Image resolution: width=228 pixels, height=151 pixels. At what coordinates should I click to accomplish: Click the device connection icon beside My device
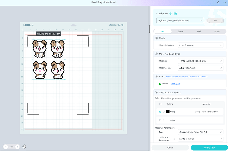pos(175,14)
